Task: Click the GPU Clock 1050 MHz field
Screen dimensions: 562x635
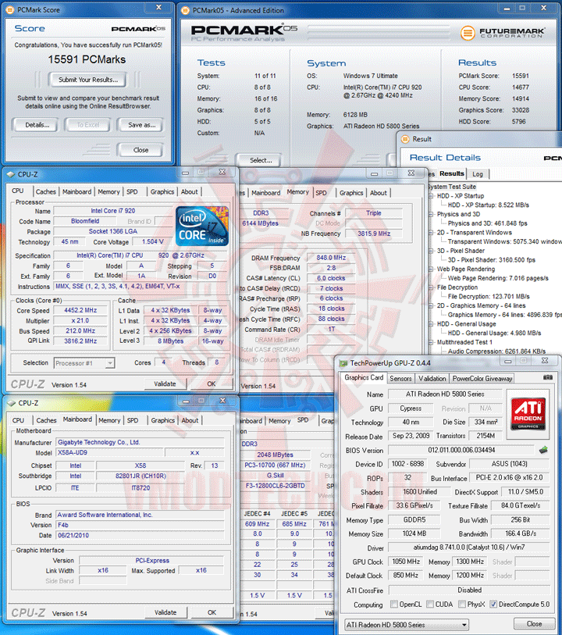Action: tap(406, 562)
